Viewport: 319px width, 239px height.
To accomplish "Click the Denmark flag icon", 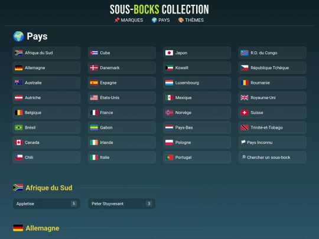I will pyautogui.click(x=94, y=68).
